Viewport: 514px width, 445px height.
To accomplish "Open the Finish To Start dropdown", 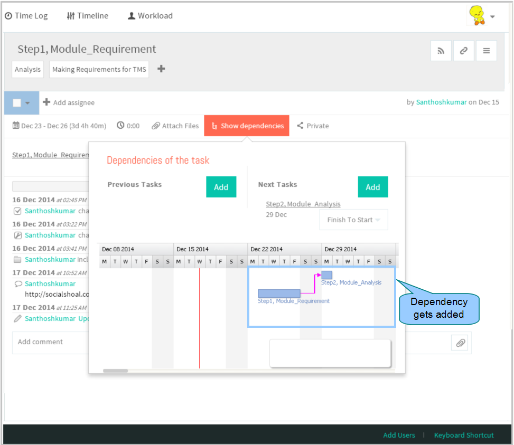I will point(353,220).
